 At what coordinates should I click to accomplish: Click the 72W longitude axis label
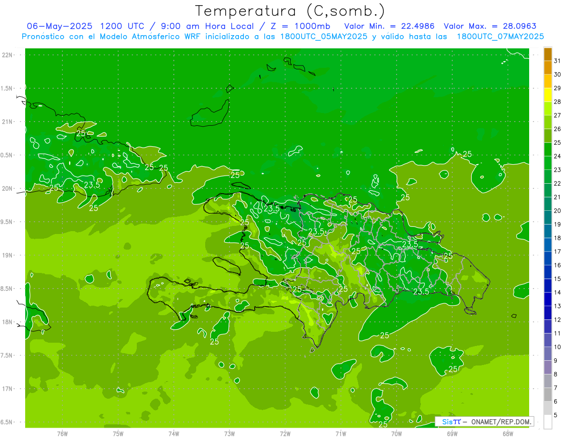[x=285, y=433]
